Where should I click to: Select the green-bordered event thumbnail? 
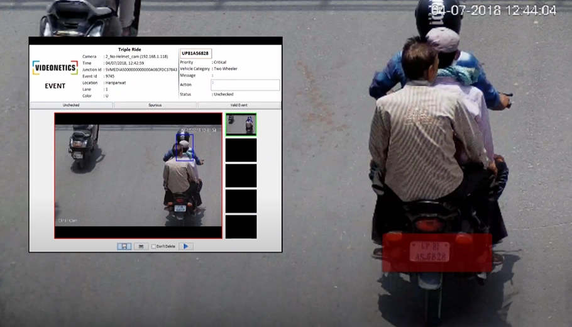(x=241, y=124)
